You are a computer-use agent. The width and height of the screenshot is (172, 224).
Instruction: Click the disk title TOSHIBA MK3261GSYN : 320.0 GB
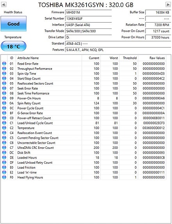86,5
